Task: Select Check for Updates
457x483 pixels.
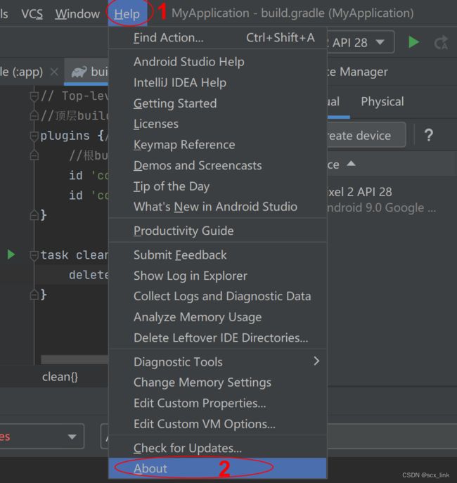Action: (218, 448)
